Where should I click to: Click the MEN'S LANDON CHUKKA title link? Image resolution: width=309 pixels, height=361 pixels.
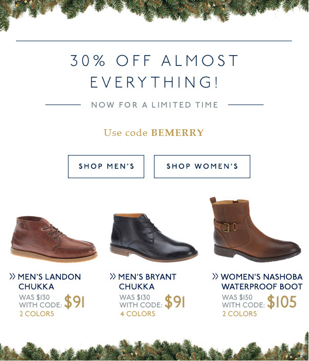click(49, 281)
